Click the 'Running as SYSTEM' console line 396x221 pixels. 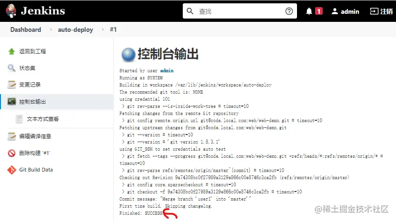click(x=141, y=77)
